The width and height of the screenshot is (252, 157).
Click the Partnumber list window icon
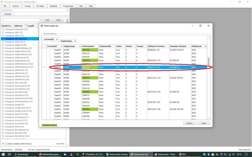click(x=42, y=26)
